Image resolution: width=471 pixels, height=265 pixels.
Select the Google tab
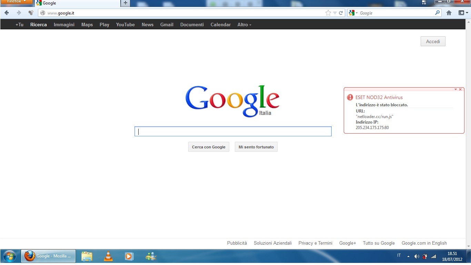[77, 3]
